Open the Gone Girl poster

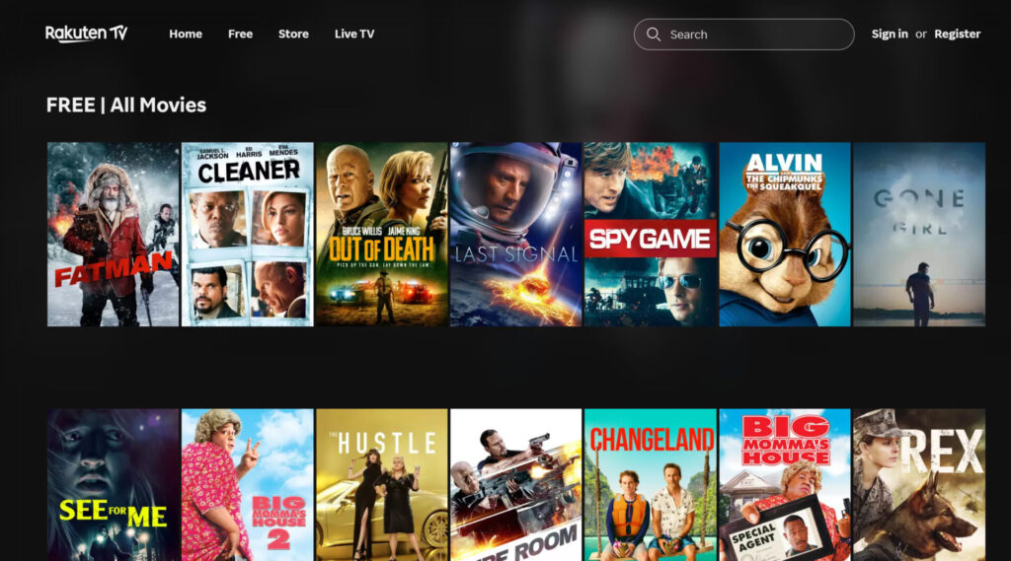(919, 235)
